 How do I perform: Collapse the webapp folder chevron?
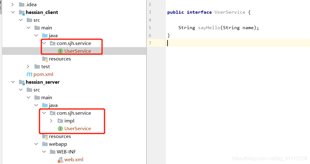coord(36,144)
